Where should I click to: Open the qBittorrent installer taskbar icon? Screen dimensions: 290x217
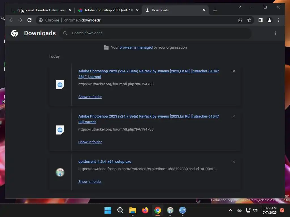pyautogui.click(x=170, y=210)
